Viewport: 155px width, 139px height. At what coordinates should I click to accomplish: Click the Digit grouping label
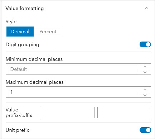click(23, 45)
